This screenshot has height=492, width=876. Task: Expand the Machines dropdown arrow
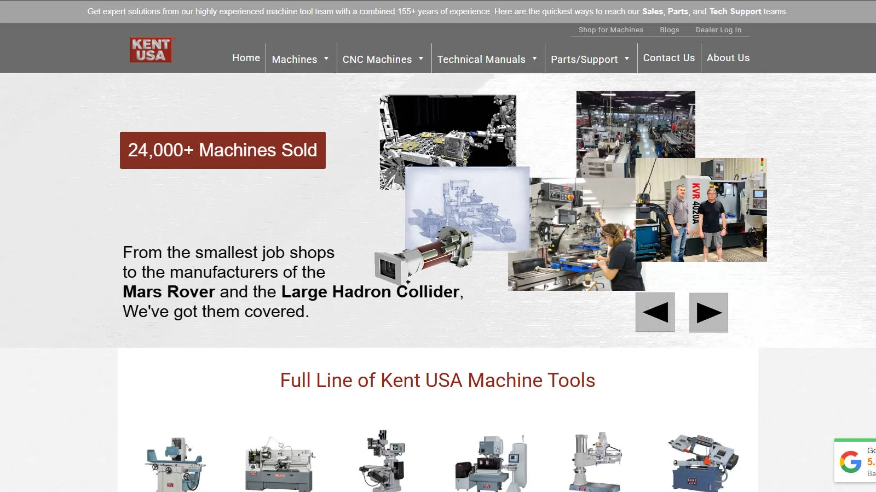coord(326,58)
